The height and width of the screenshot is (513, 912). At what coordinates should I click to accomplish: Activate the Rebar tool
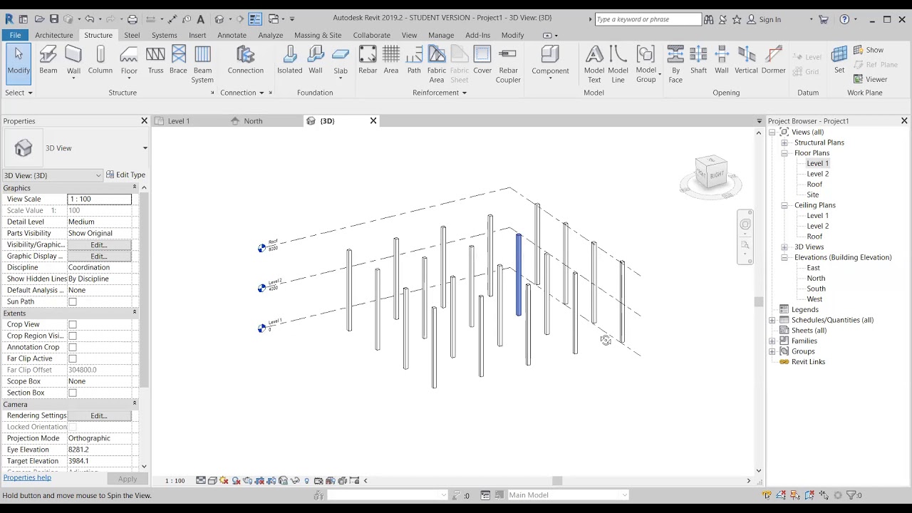click(368, 61)
